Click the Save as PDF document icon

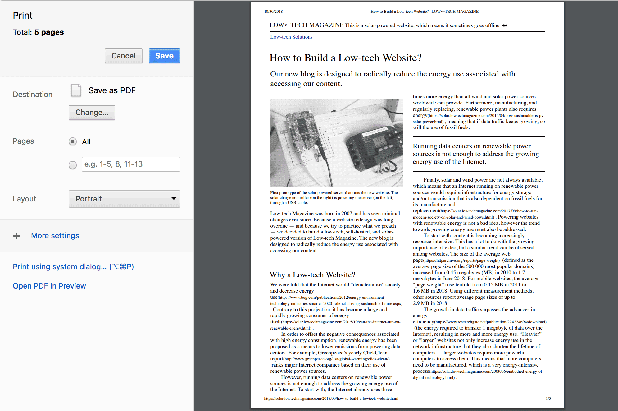[76, 90]
